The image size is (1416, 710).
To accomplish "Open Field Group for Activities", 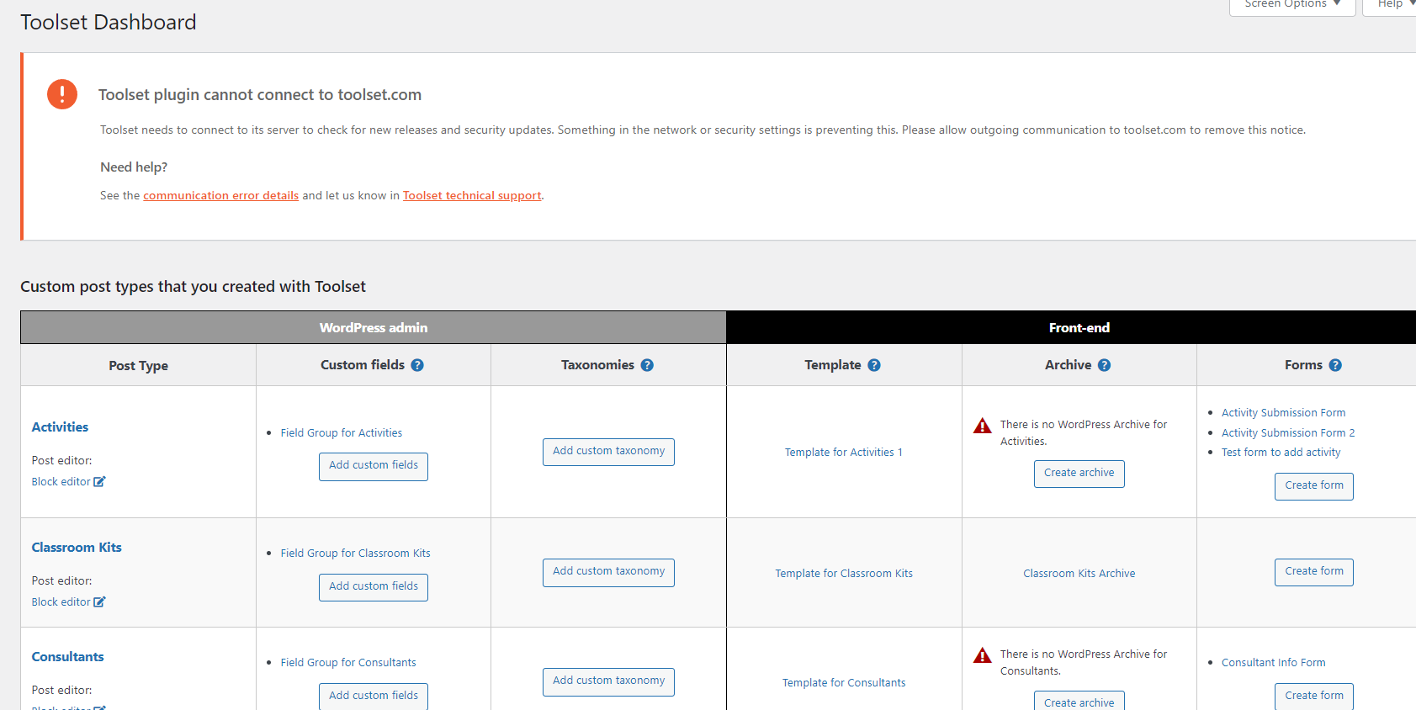I will (x=342, y=433).
